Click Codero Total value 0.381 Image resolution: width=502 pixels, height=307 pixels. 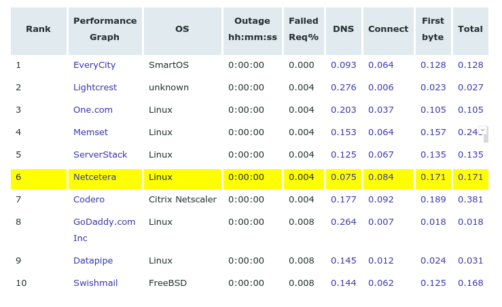click(x=470, y=200)
